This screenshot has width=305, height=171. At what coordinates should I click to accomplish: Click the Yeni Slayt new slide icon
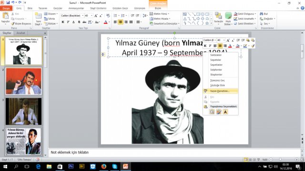pos(38,16)
